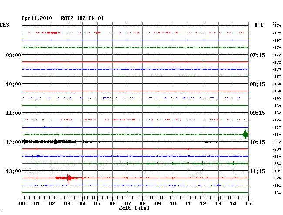283x215 pixels.
Task: Click the DC offset value -676
Action: [276, 178]
